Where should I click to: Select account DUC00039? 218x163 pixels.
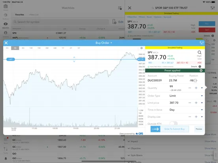click(x=154, y=80)
